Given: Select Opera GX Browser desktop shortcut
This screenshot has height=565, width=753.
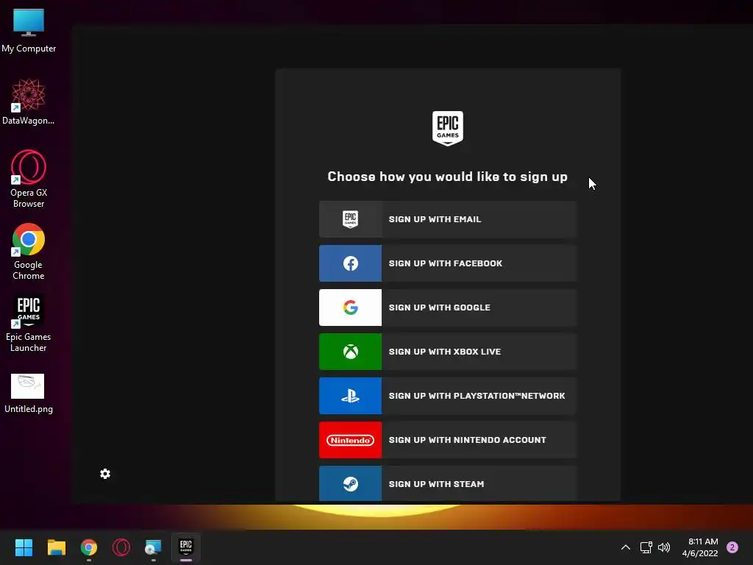Looking at the screenshot, I should [29, 179].
